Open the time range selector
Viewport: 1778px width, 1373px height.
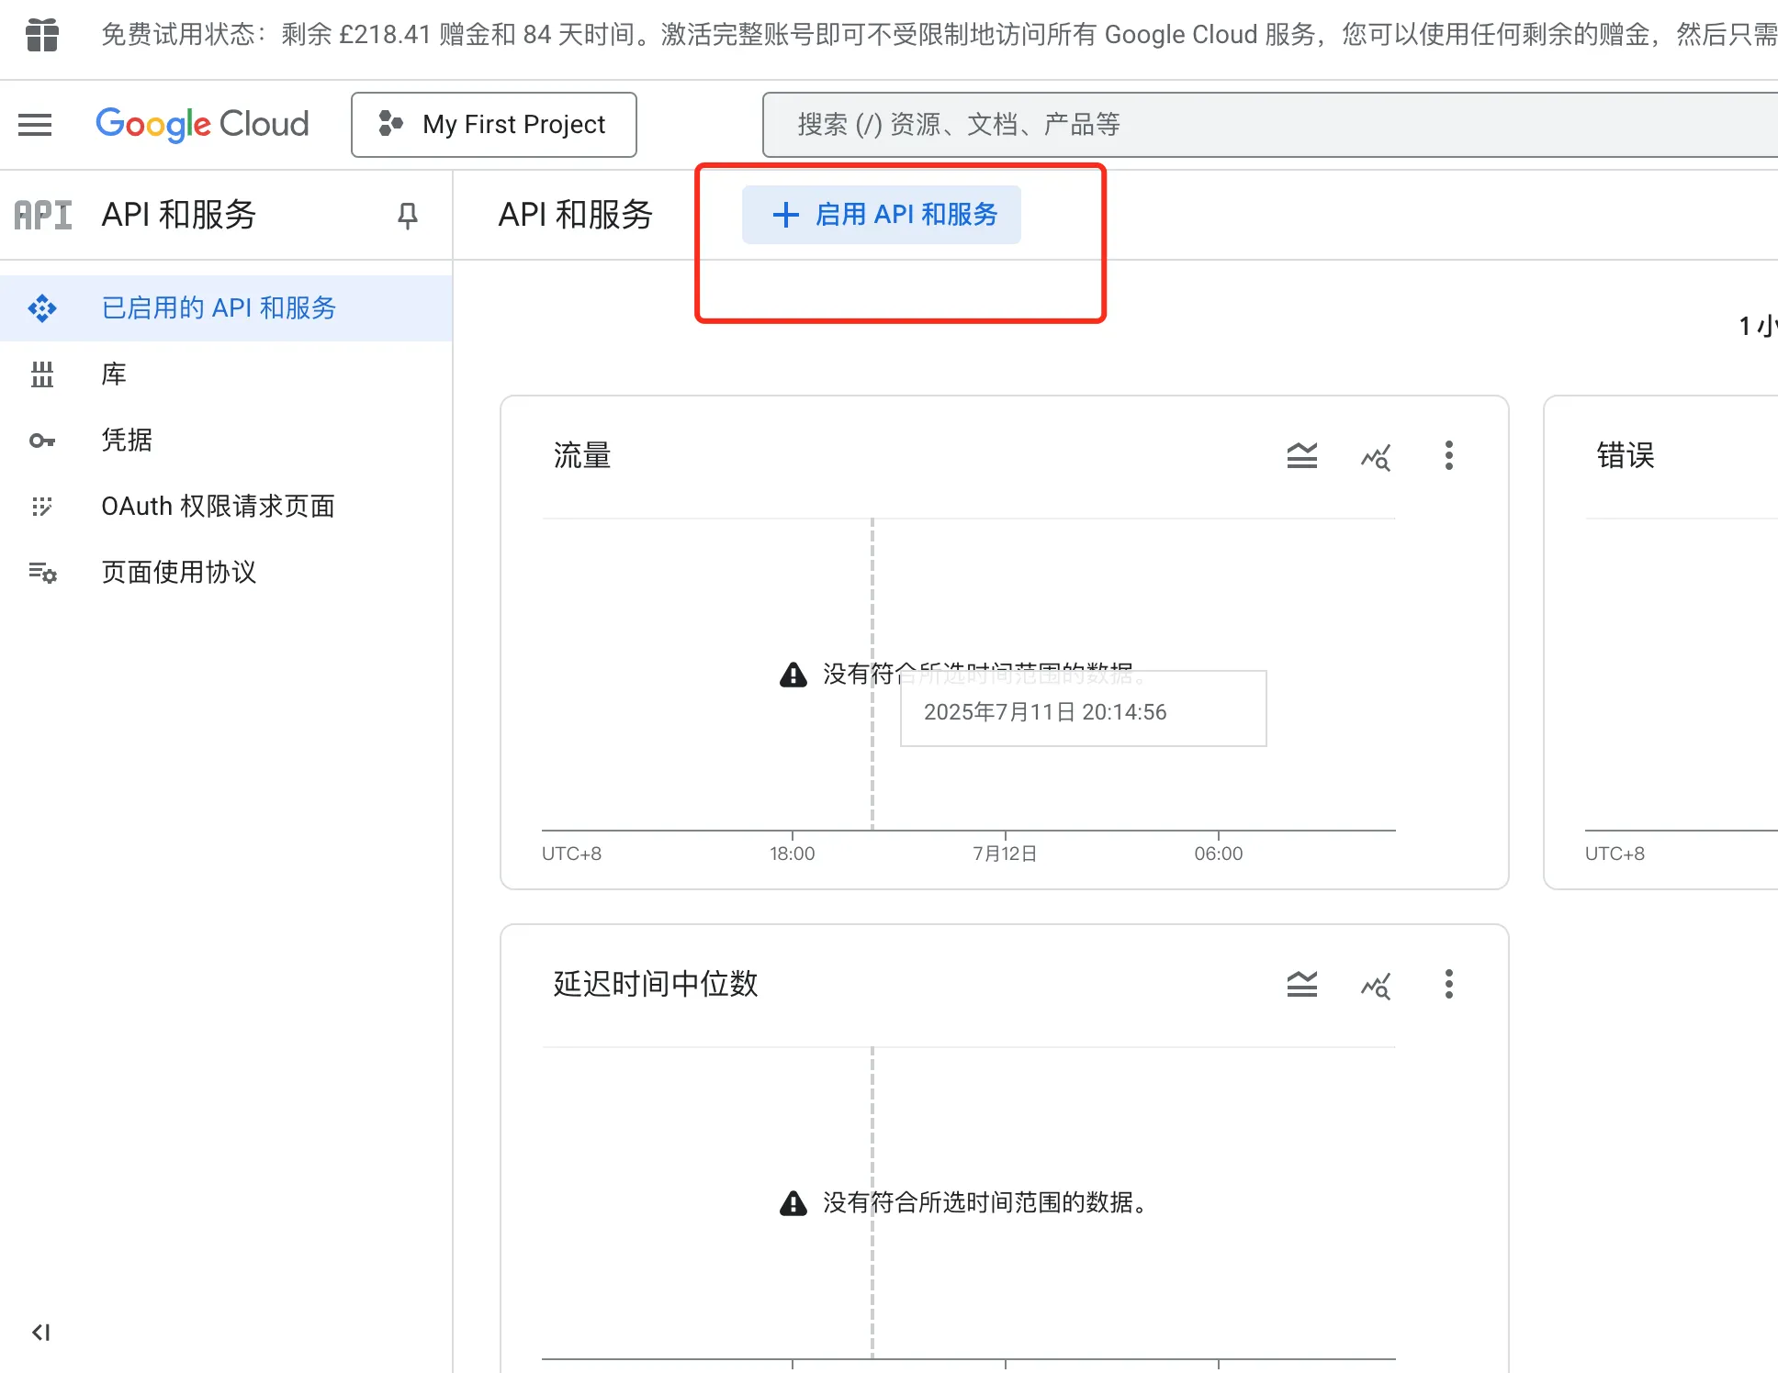tap(1757, 326)
